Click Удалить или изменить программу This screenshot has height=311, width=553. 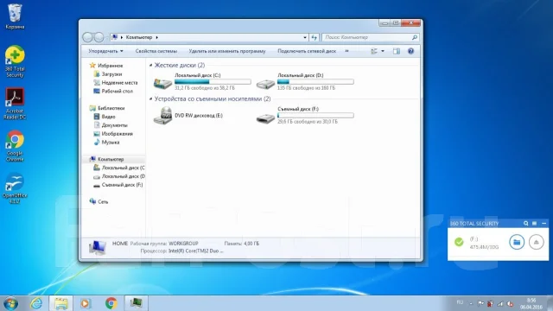pyautogui.click(x=227, y=51)
